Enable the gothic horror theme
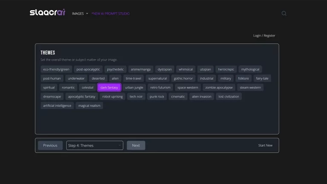 [183, 78]
